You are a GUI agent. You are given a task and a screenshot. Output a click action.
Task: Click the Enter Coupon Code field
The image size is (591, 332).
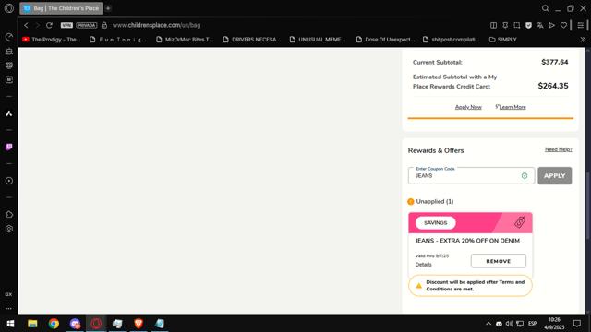pos(471,176)
